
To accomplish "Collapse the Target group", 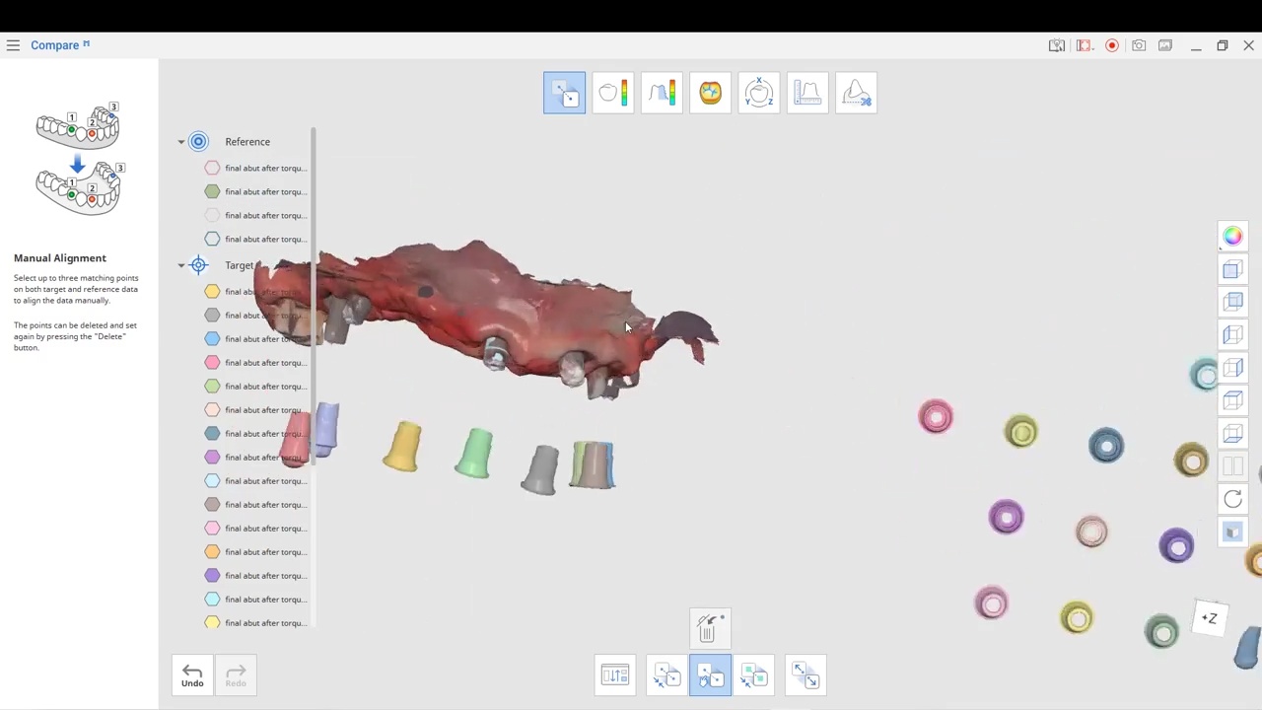I will (181, 265).
